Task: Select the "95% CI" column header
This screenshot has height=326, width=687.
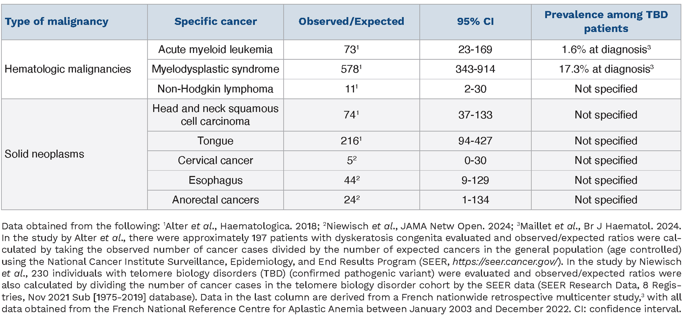Action: (475, 21)
